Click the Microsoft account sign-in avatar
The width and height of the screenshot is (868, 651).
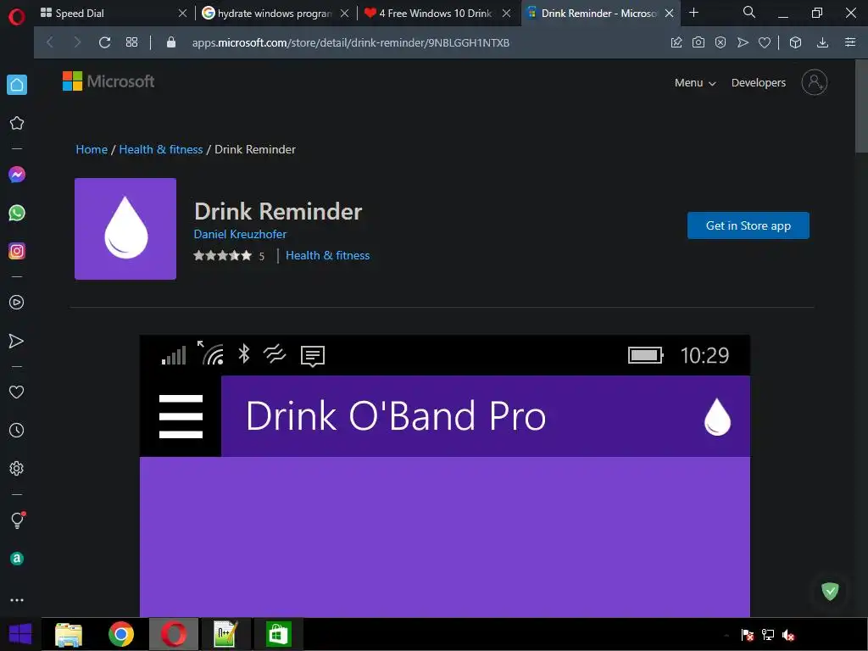click(x=815, y=82)
